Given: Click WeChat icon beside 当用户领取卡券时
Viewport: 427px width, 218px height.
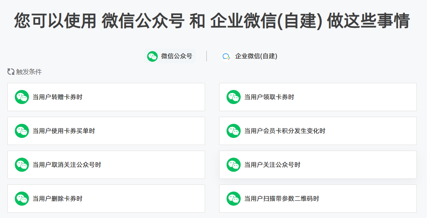Looking at the screenshot, I should pos(234,97).
